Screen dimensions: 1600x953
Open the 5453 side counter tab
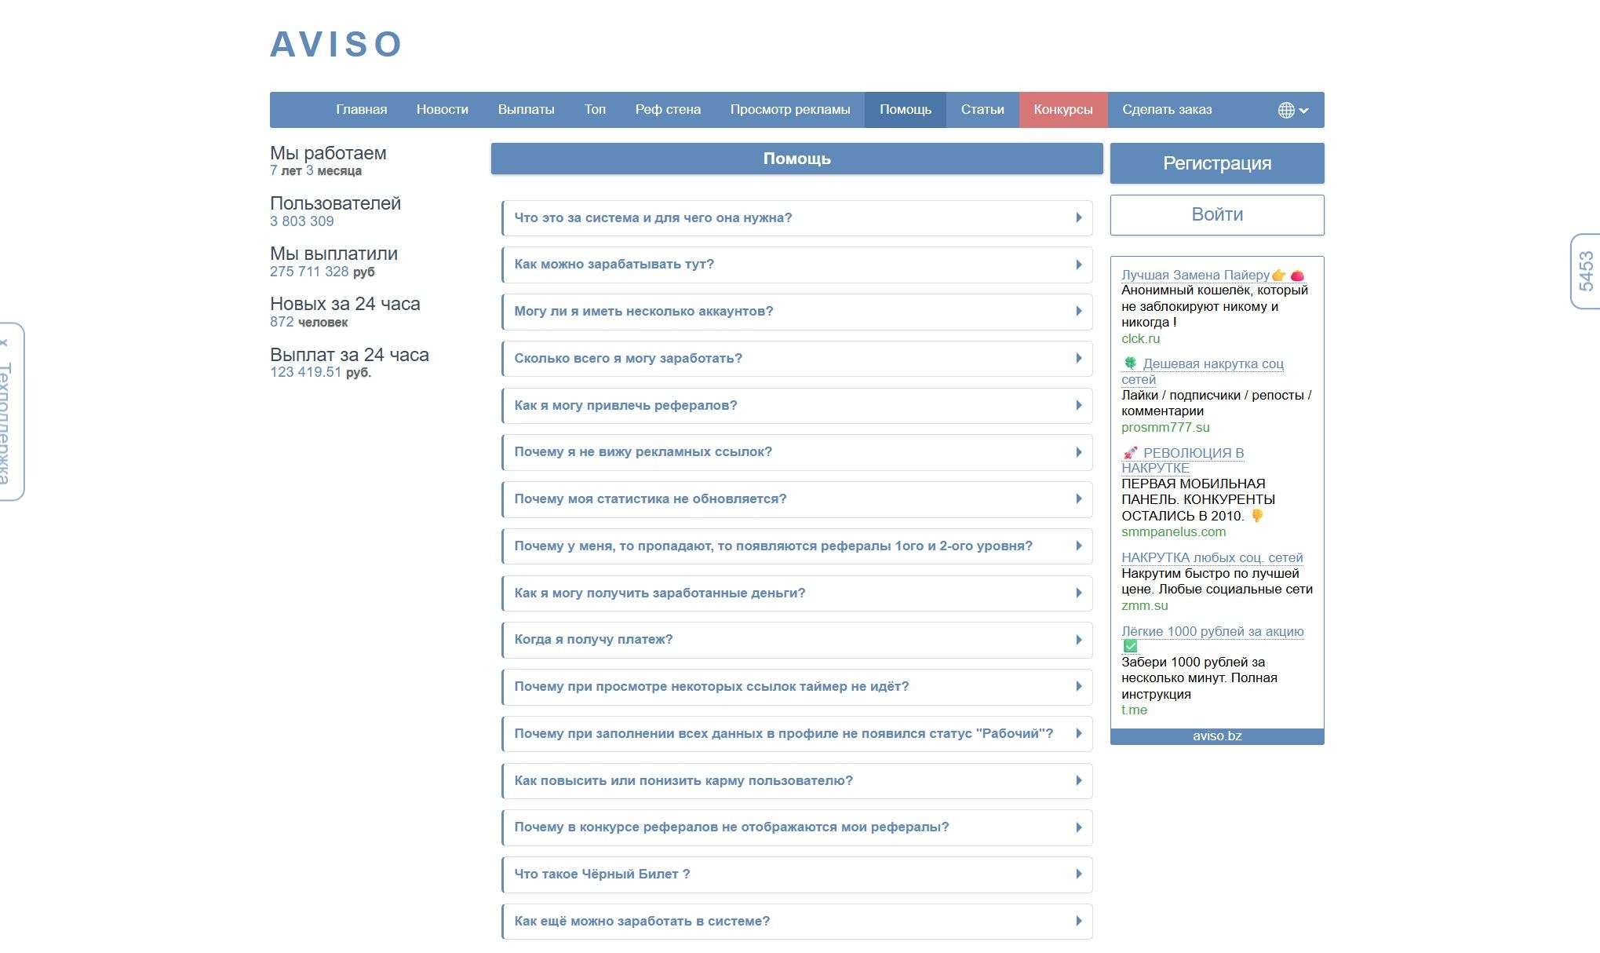1585,271
